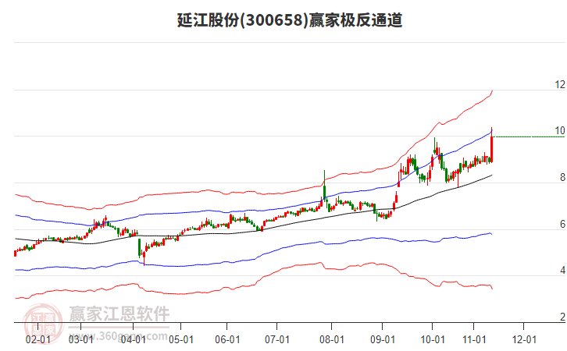The image size is (567, 351).
Task: Click the green dashed current price line
Action: [529, 136]
